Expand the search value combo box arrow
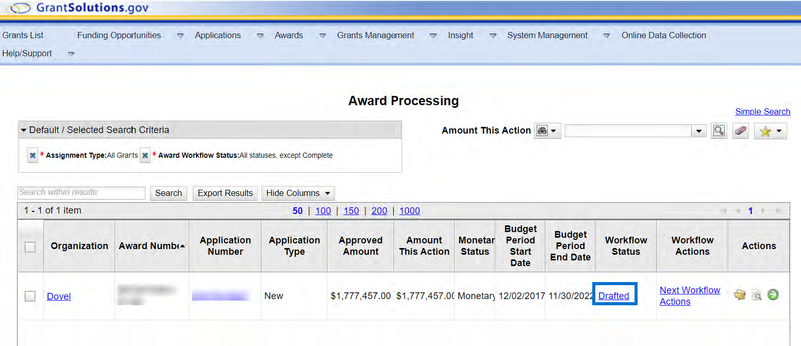The height and width of the screenshot is (346, 801). pyautogui.click(x=698, y=131)
